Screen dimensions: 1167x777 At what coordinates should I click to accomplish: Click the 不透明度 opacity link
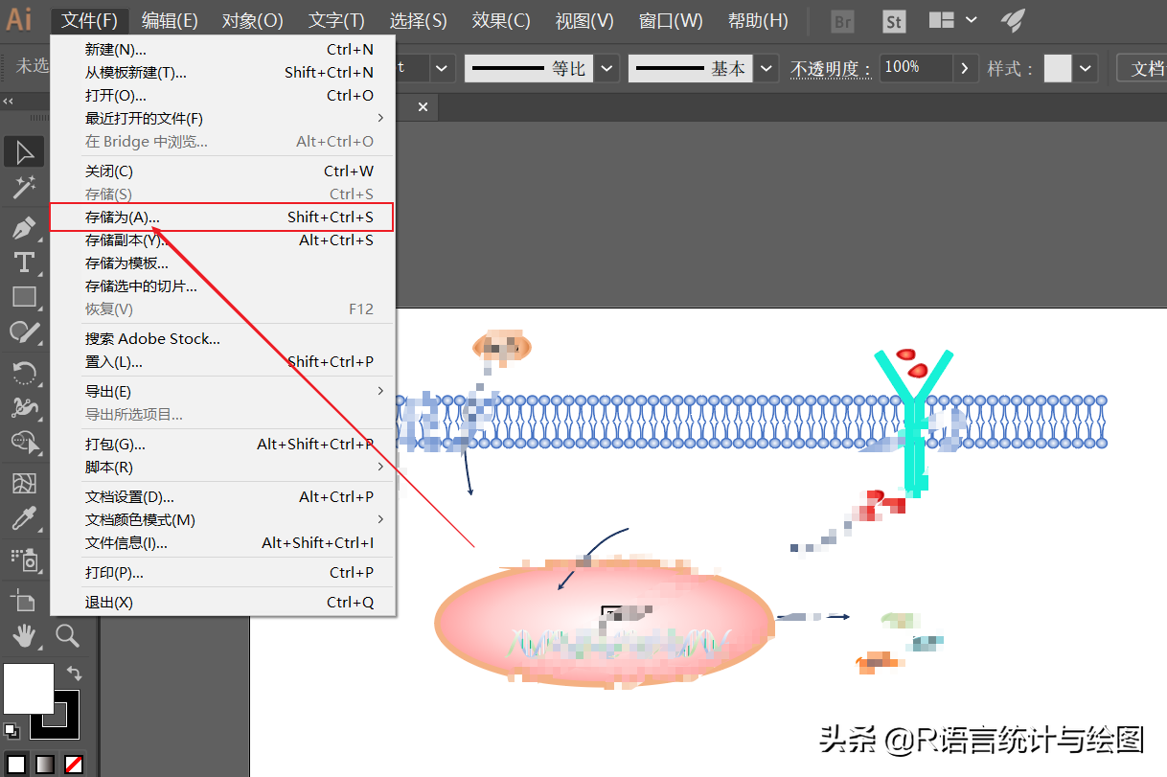coord(831,69)
